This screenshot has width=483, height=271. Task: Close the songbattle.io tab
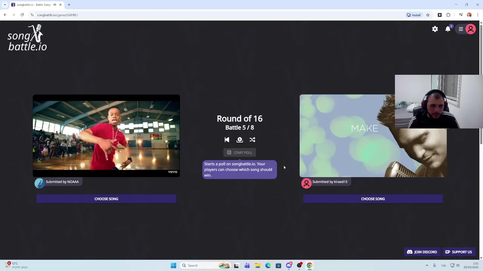pos(60,5)
